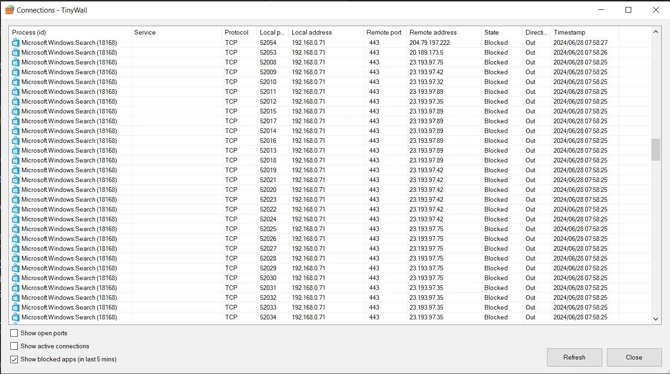Sort by the Remote port column header
Image resolution: width=670 pixels, height=374 pixels.
click(x=385, y=32)
